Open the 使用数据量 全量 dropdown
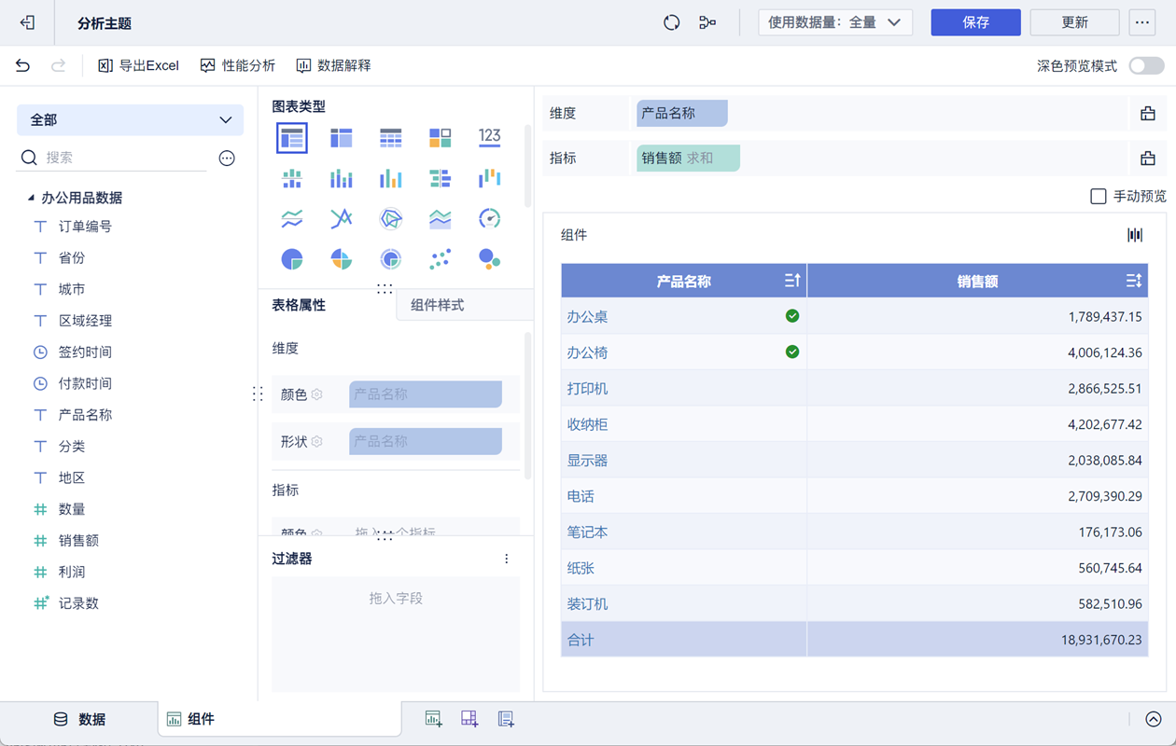Image resolution: width=1176 pixels, height=746 pixels. [x=835, y=22]
